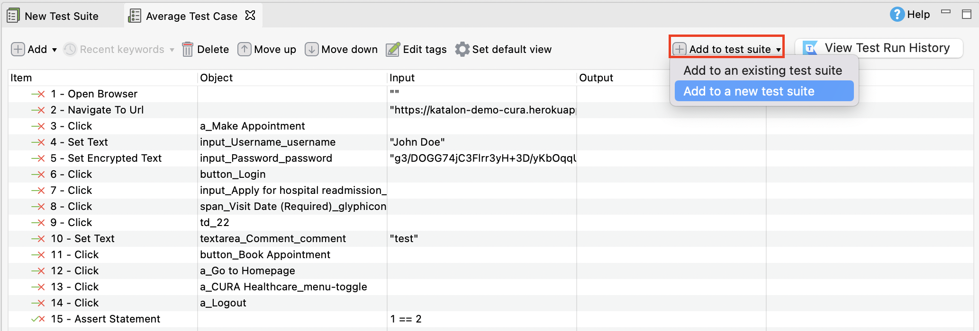The width and height of the screenshot is (979, 331).
Task: Click the Item column header
Action: pyautogui.click(x=21, y=78)
